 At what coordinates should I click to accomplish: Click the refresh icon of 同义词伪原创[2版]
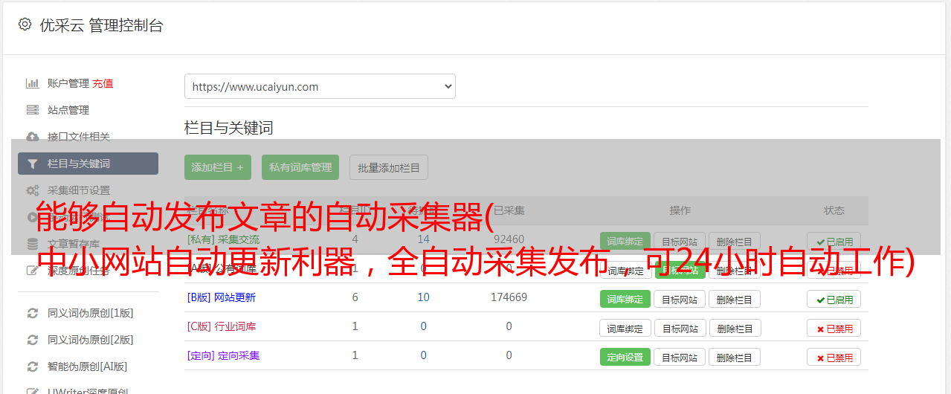(x=32, y=340)
